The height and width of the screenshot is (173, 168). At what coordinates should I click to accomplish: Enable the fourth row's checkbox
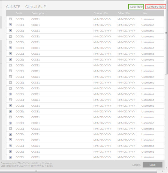pos(10,36)
